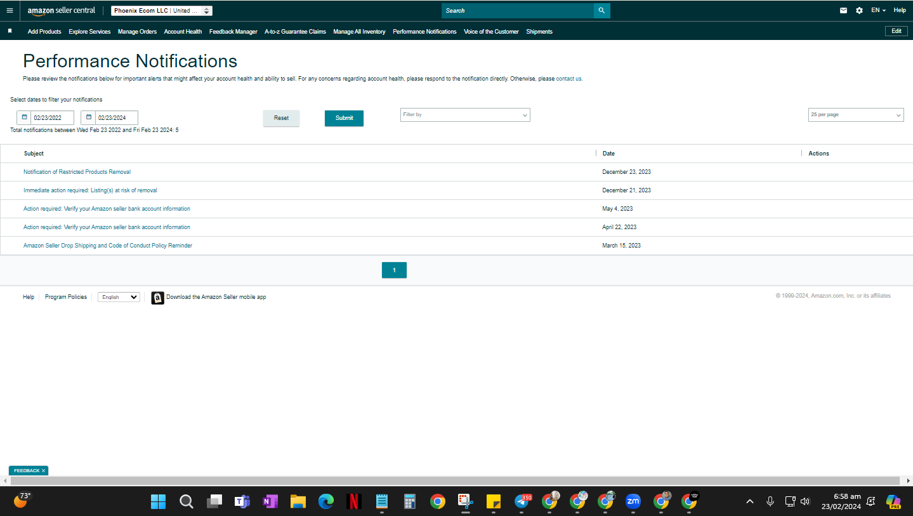Open the messages envelope icon
The height and width of the screenshot is (516, 913).
[x=843, y=11]
